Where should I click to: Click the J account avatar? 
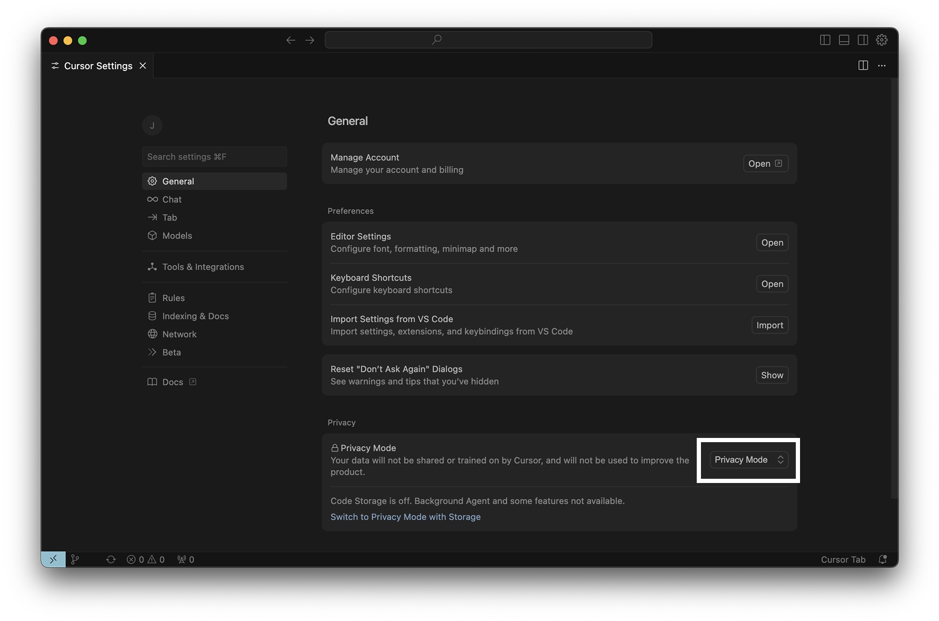(152, 125)
